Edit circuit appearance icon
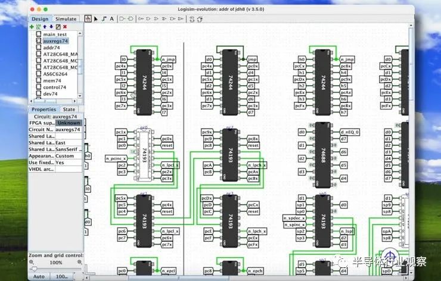441x281 pixels. tap(58, 27)
